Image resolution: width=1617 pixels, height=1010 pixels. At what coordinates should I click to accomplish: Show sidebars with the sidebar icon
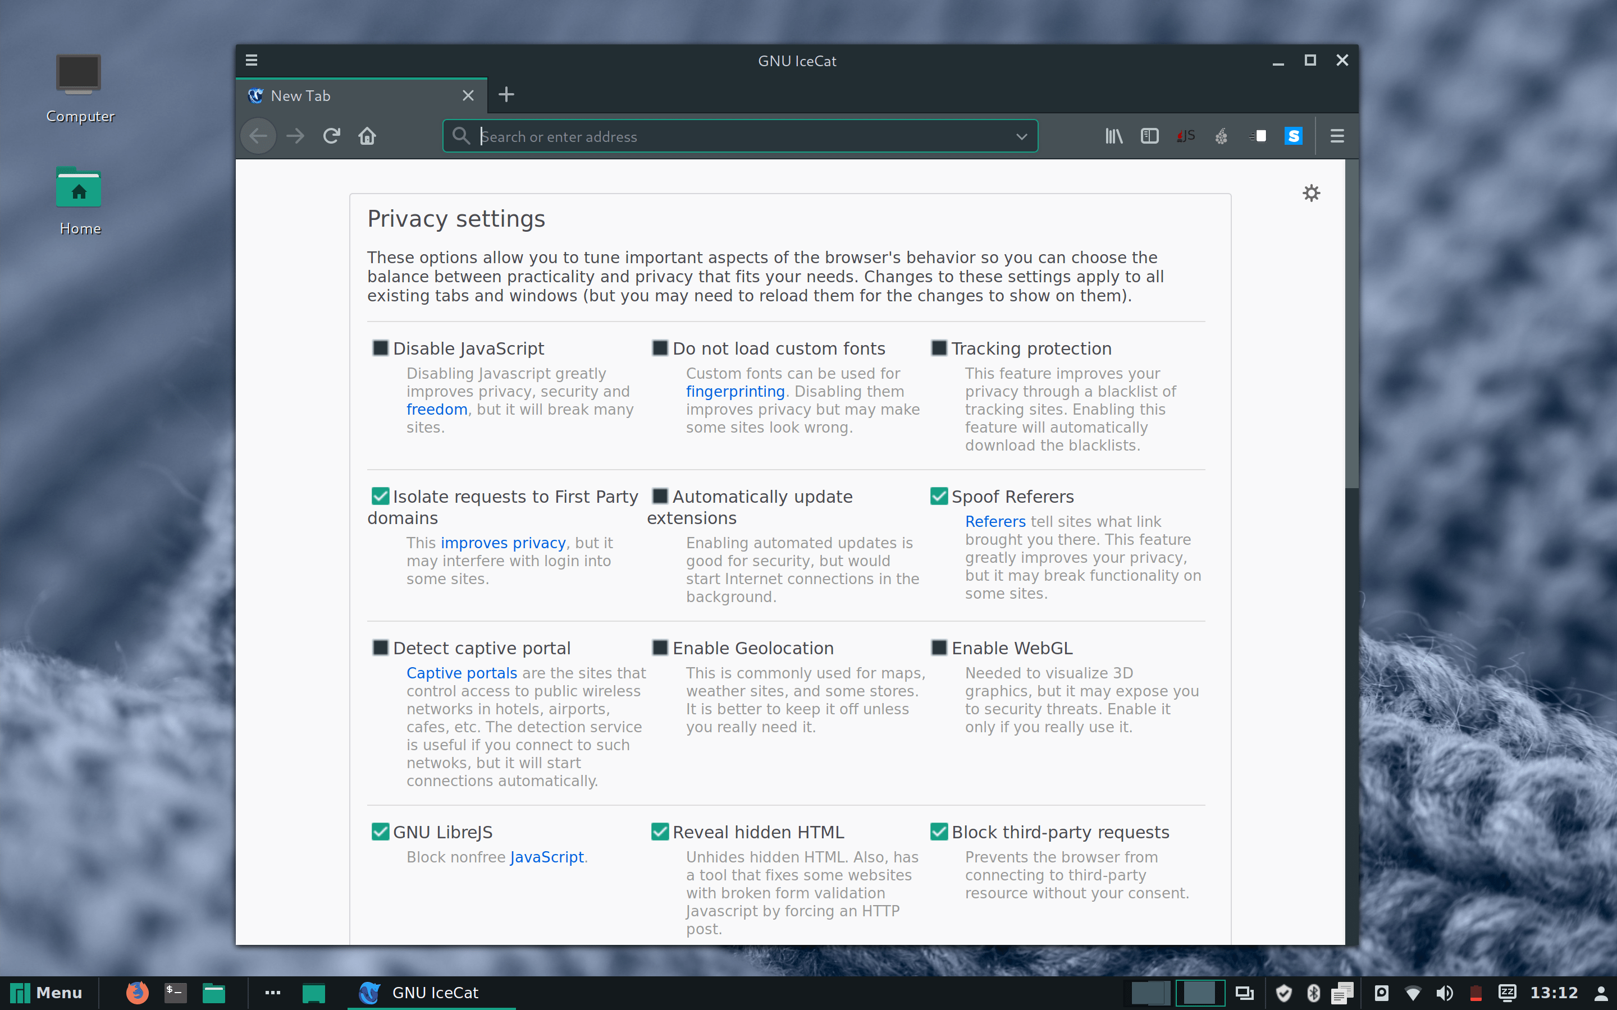(1149, 136)
